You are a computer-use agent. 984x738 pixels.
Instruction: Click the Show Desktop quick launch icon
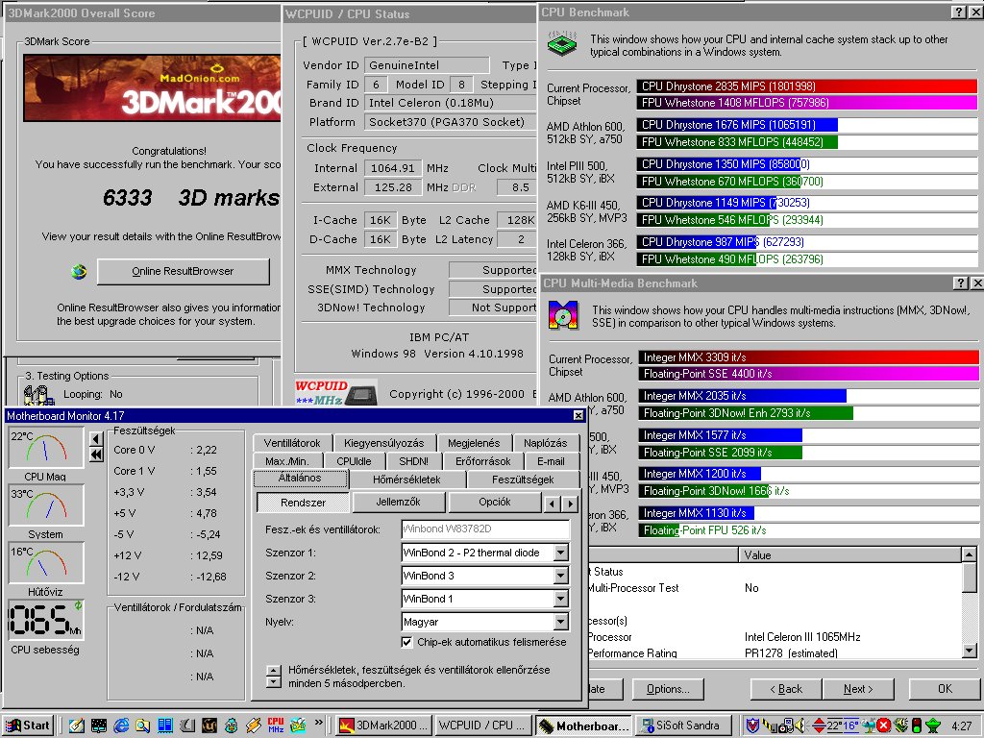[77, 726]
